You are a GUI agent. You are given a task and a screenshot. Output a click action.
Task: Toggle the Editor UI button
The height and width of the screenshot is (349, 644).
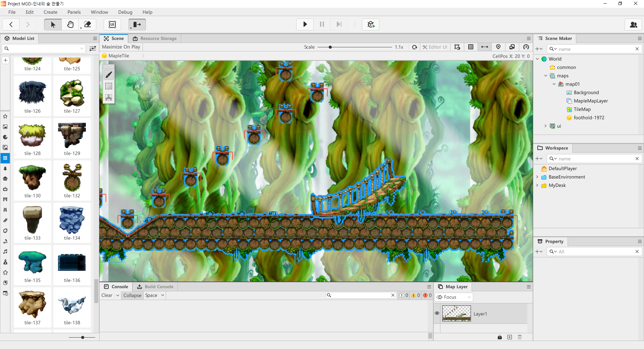pos(435,47)
